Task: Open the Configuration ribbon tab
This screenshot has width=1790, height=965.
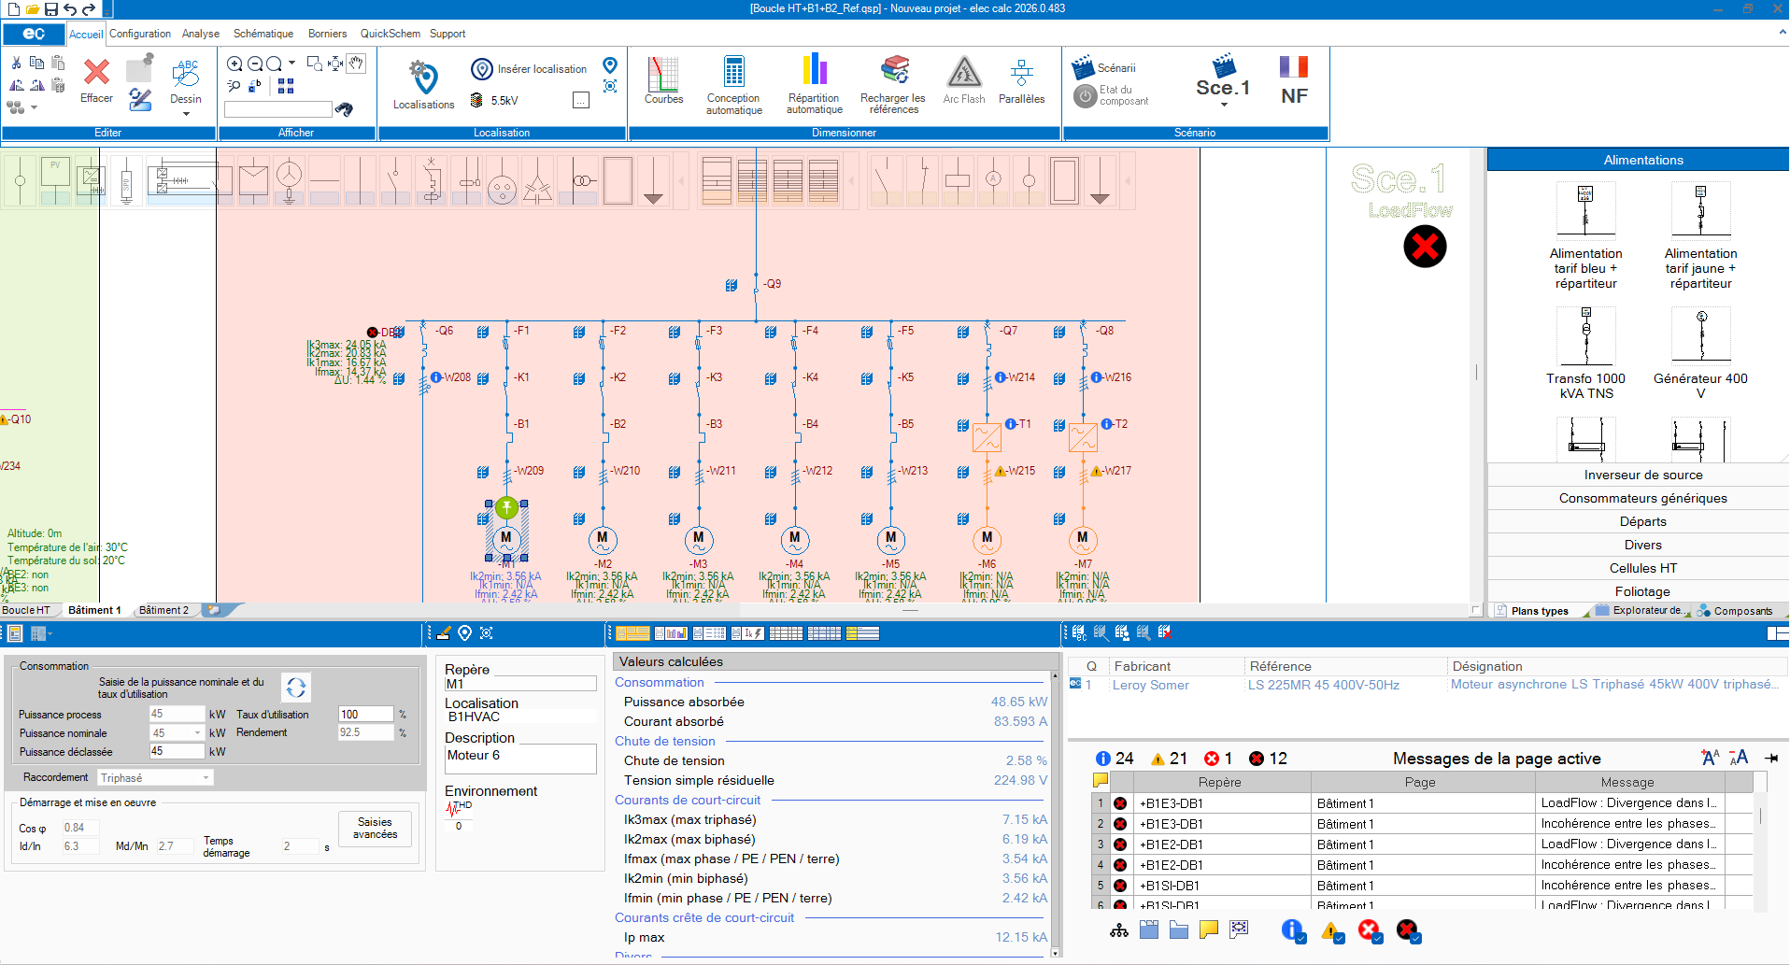Action: (140, 34)
